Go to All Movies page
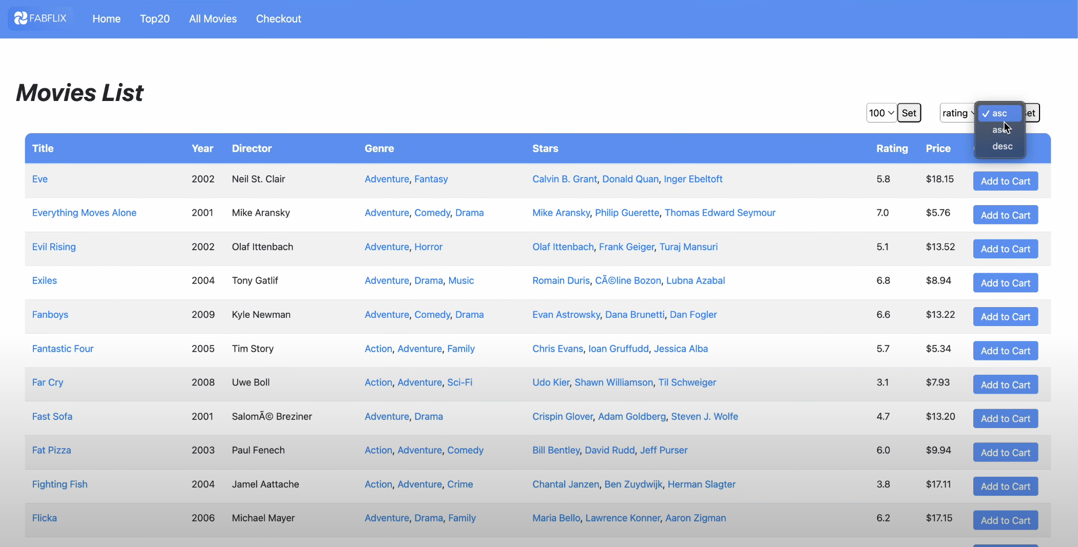Screen dimensions: 1078x547 coord(213,19)
